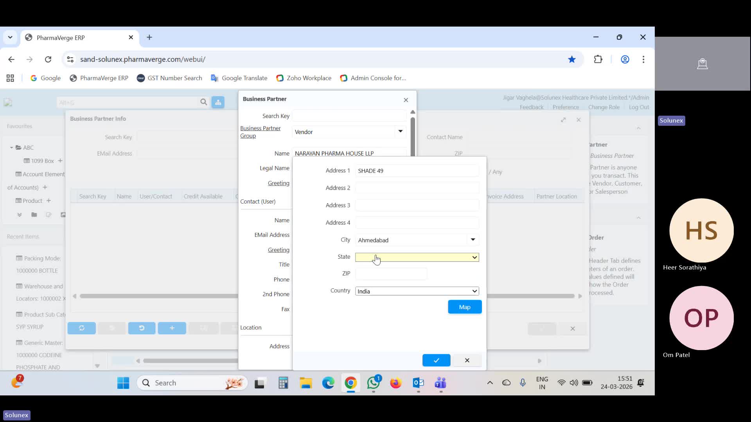Viewport: 751px width, 422px height.
Task: Click the Zoho Workplace bookmark
Action: 304,78
